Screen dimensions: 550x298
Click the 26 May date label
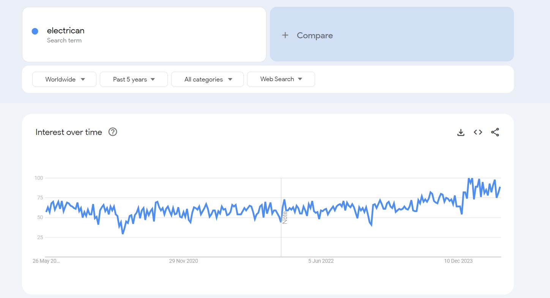coord(46,261)
